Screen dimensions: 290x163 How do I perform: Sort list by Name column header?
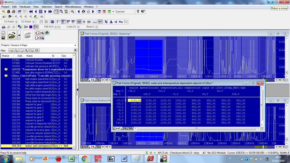[38, 56]
